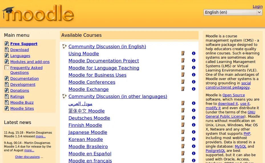The width and height of the screenshot is (265, 163).
Task: Click the Older discussions link
Action: point(27,157)
